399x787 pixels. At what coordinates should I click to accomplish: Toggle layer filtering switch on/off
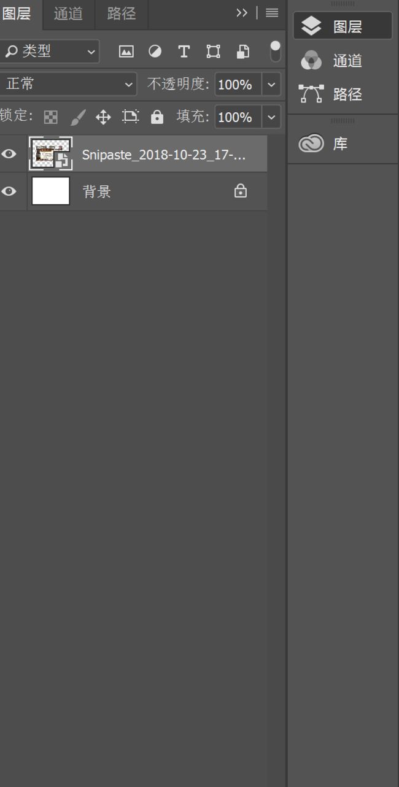click(275, 52)
